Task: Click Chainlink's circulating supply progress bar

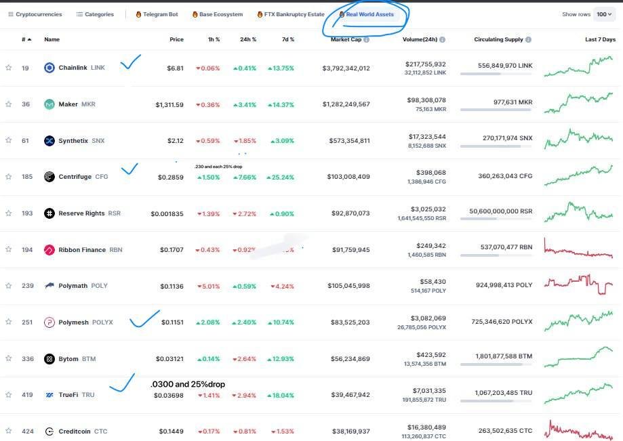Action: point(496,74)
